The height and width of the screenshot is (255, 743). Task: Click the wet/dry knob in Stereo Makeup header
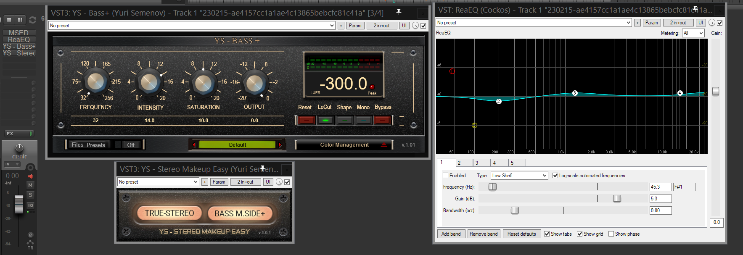click(279, 182)
